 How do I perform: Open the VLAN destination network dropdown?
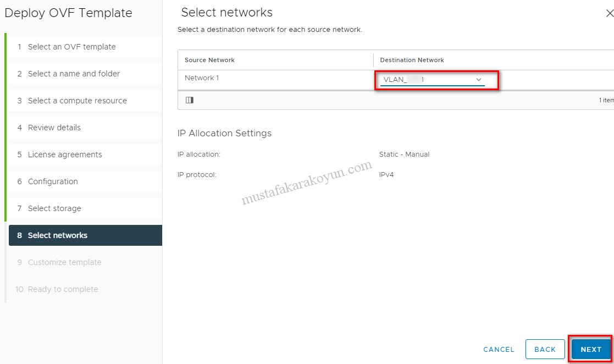[433, 80]
